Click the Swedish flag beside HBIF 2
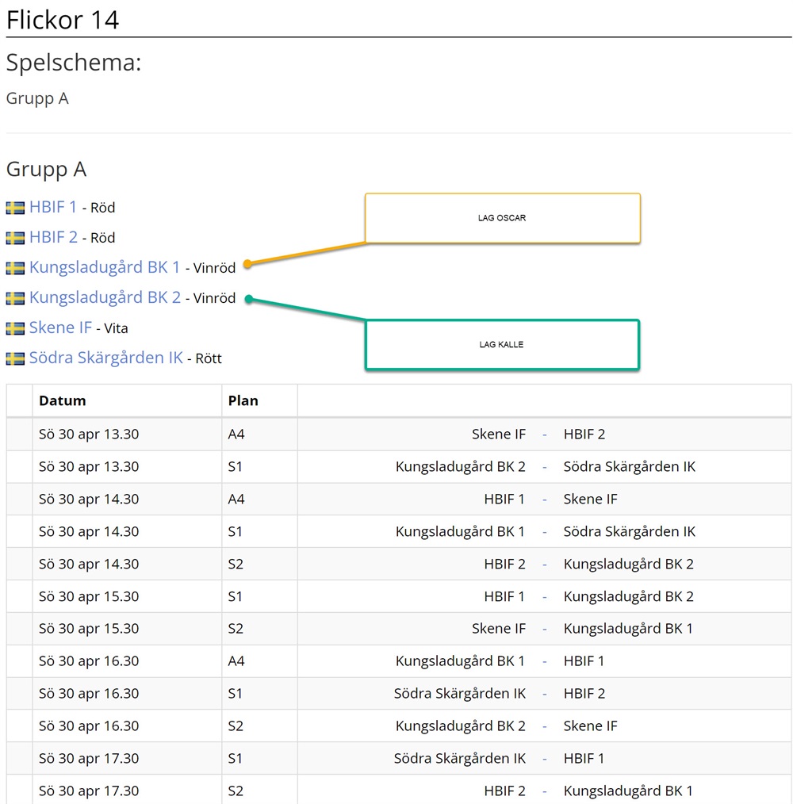The width and height of the screenshot is (793, 804). [15, 238]
